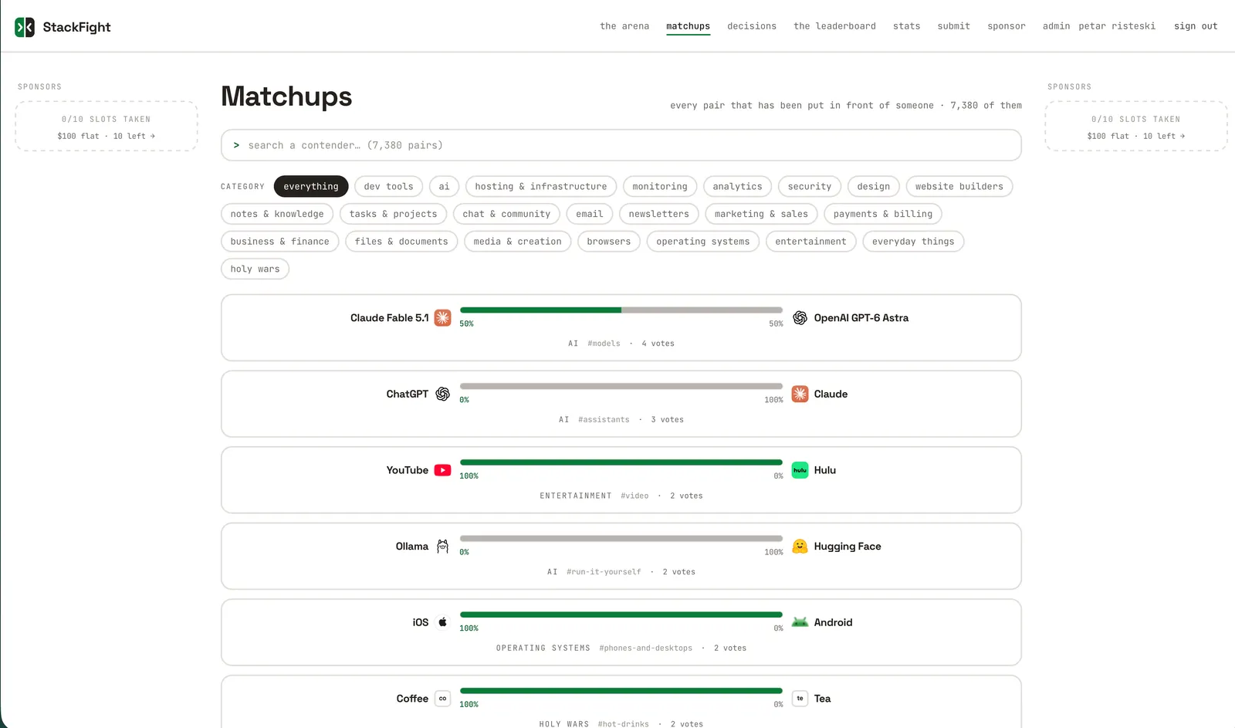Click the left sponsors slot box
This screenshot has width=1235, height=728.
pyautogui.click(x=107, y=127)
